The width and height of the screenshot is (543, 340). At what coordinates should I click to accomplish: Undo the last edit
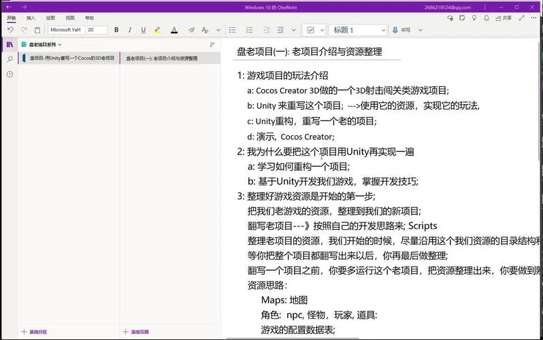(10, 30)
